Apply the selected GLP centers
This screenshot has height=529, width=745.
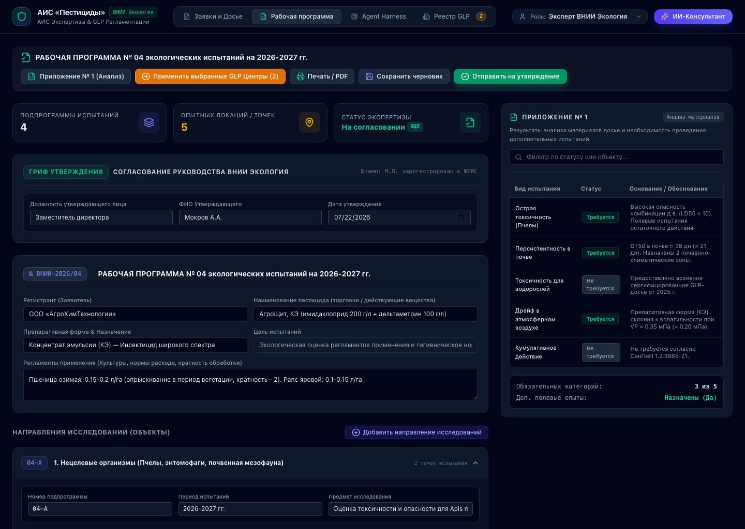(x=210, y=76)
